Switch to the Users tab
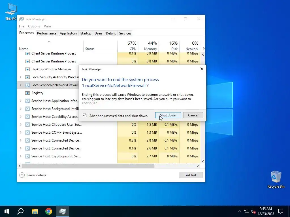Viewport: 290px width, 217px height. click(98, 33)
